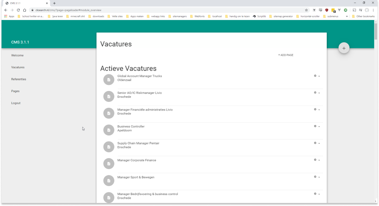Open the Chrome three-dot menu
The image size is (379, 206).
click(373, 10)
